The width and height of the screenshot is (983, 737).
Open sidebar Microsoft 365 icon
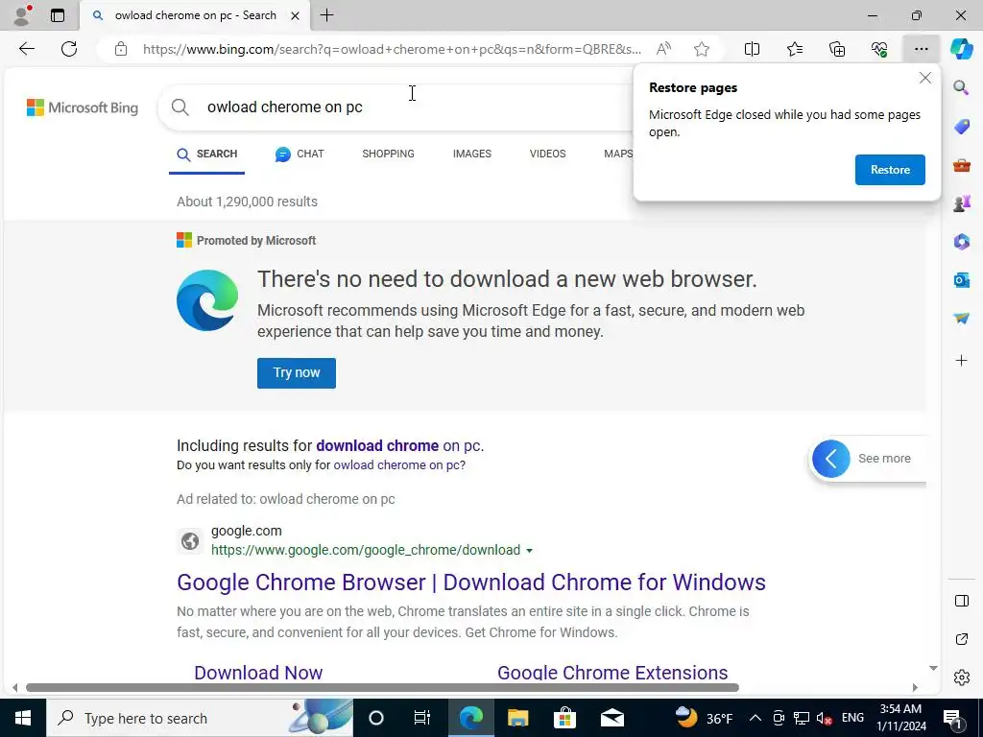tap(961, 242)
